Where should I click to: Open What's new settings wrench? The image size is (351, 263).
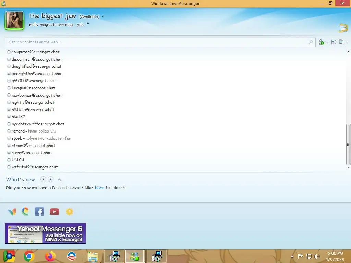click(60, 179)
